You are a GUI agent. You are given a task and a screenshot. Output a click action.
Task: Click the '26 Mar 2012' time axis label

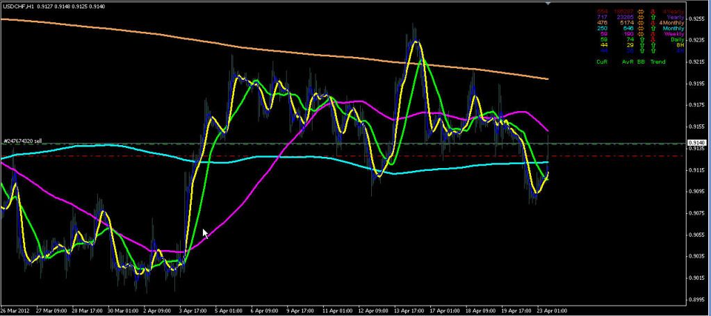click(x=14, y=311)
